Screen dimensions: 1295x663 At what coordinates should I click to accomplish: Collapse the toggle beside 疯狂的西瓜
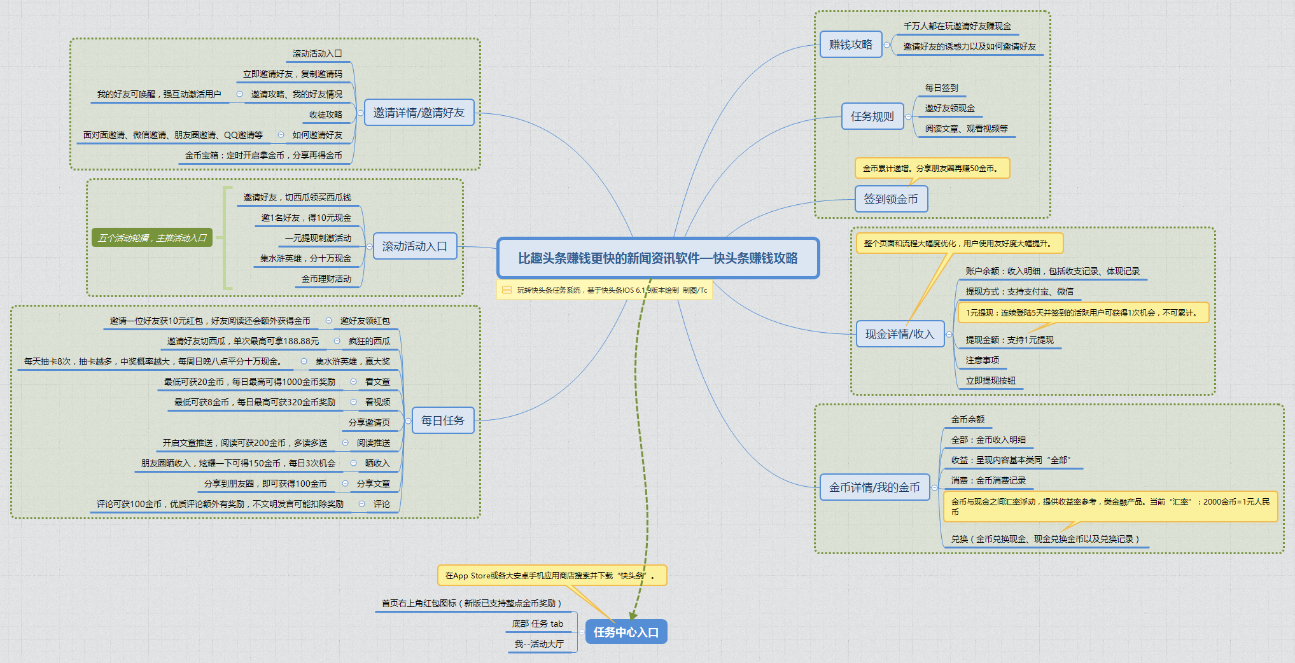[337, 341]
